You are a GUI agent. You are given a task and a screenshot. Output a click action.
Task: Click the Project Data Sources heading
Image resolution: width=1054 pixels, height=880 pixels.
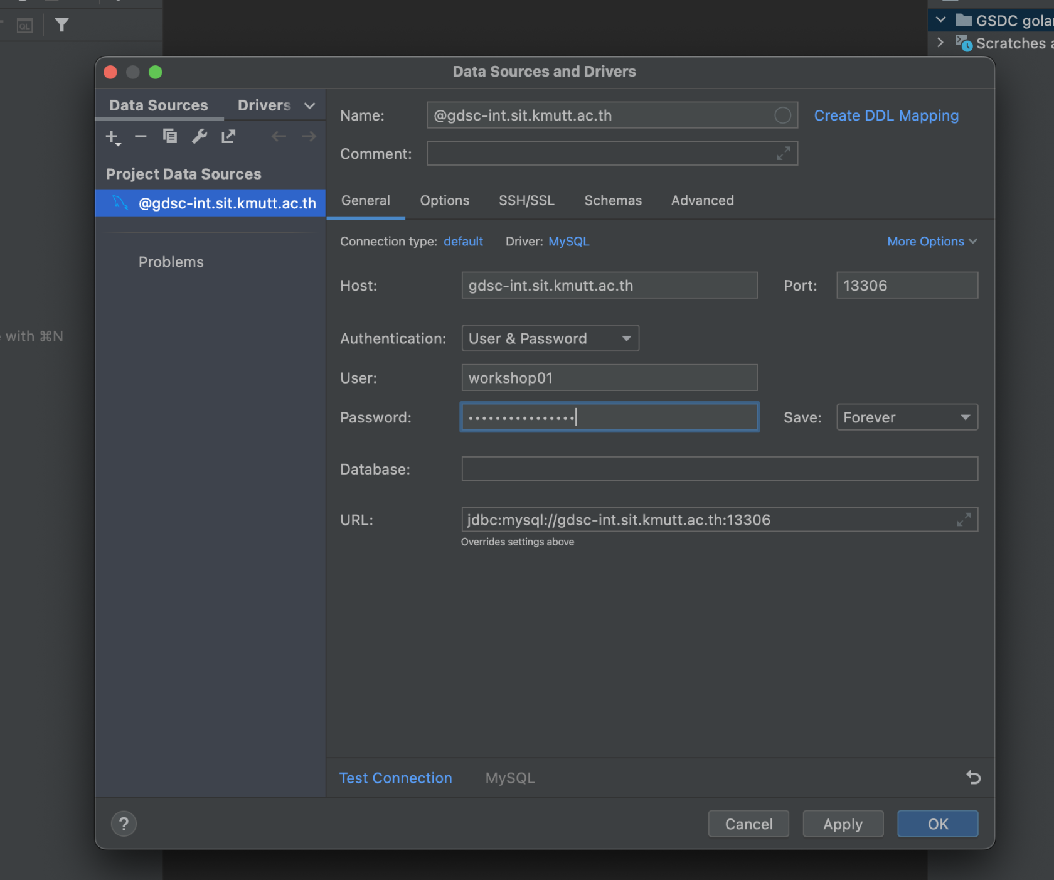tap(183, 174)
